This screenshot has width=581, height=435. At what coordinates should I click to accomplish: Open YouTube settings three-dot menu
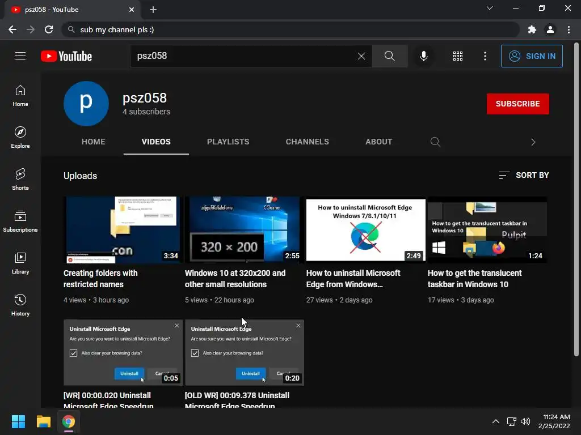click(485, 56)
